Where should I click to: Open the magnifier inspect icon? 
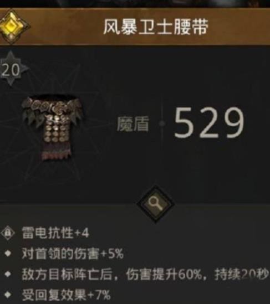[x=156, y=204]
